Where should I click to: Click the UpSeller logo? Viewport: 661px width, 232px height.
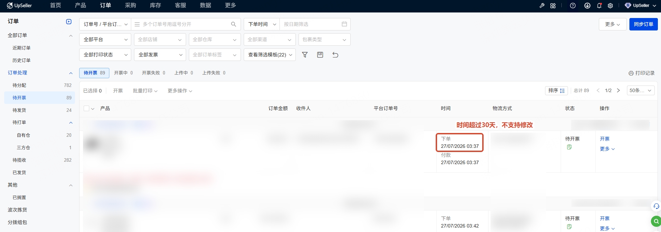point(19,6)
